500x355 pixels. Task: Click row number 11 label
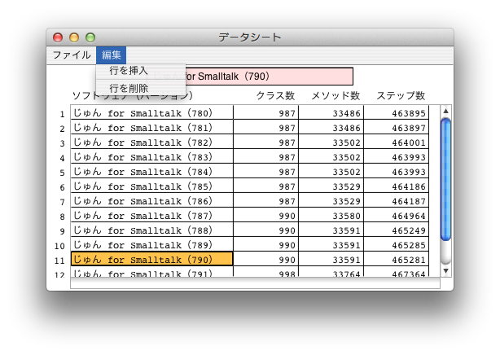coord(59,261)
